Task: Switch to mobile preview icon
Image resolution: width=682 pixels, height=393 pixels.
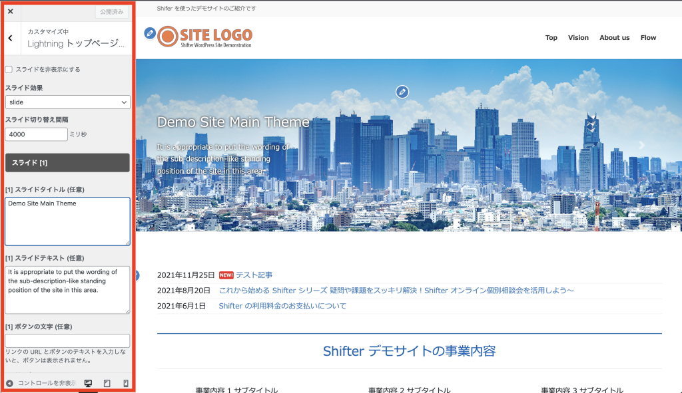Action: point(125,383)
